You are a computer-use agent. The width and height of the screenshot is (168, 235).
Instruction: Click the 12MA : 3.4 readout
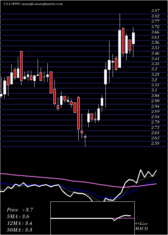19,223
